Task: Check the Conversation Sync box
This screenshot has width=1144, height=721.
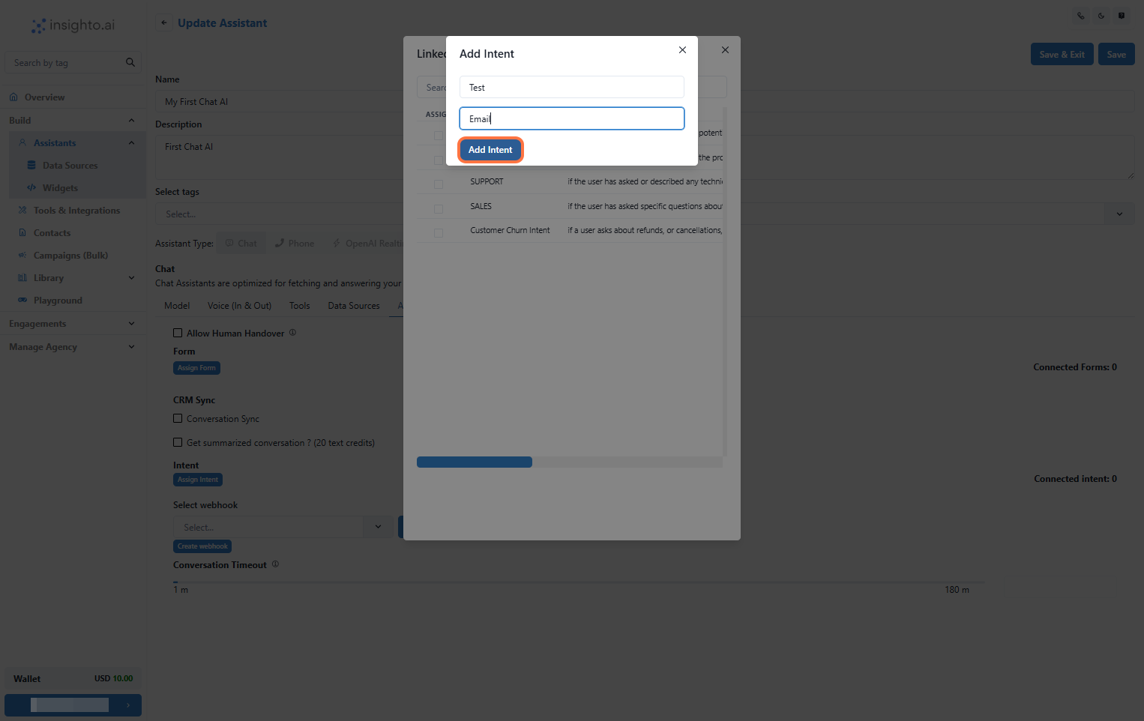Action: coord(178,418)
